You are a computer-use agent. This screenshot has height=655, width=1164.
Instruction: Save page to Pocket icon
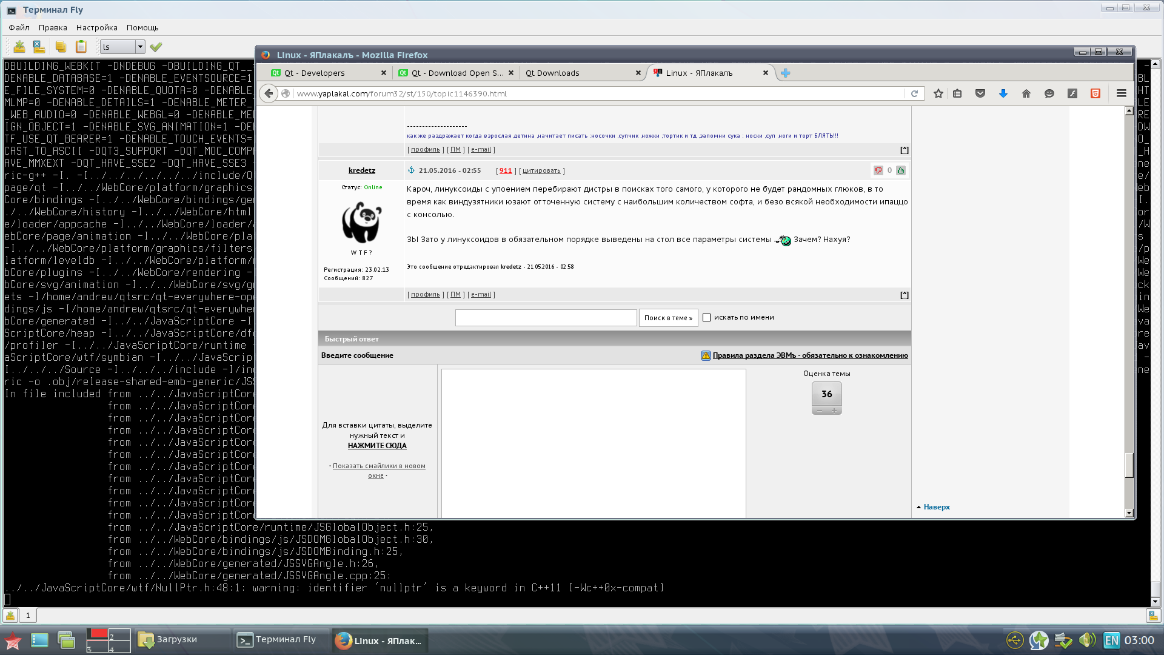pyautogui.click(x=980, y=93)
